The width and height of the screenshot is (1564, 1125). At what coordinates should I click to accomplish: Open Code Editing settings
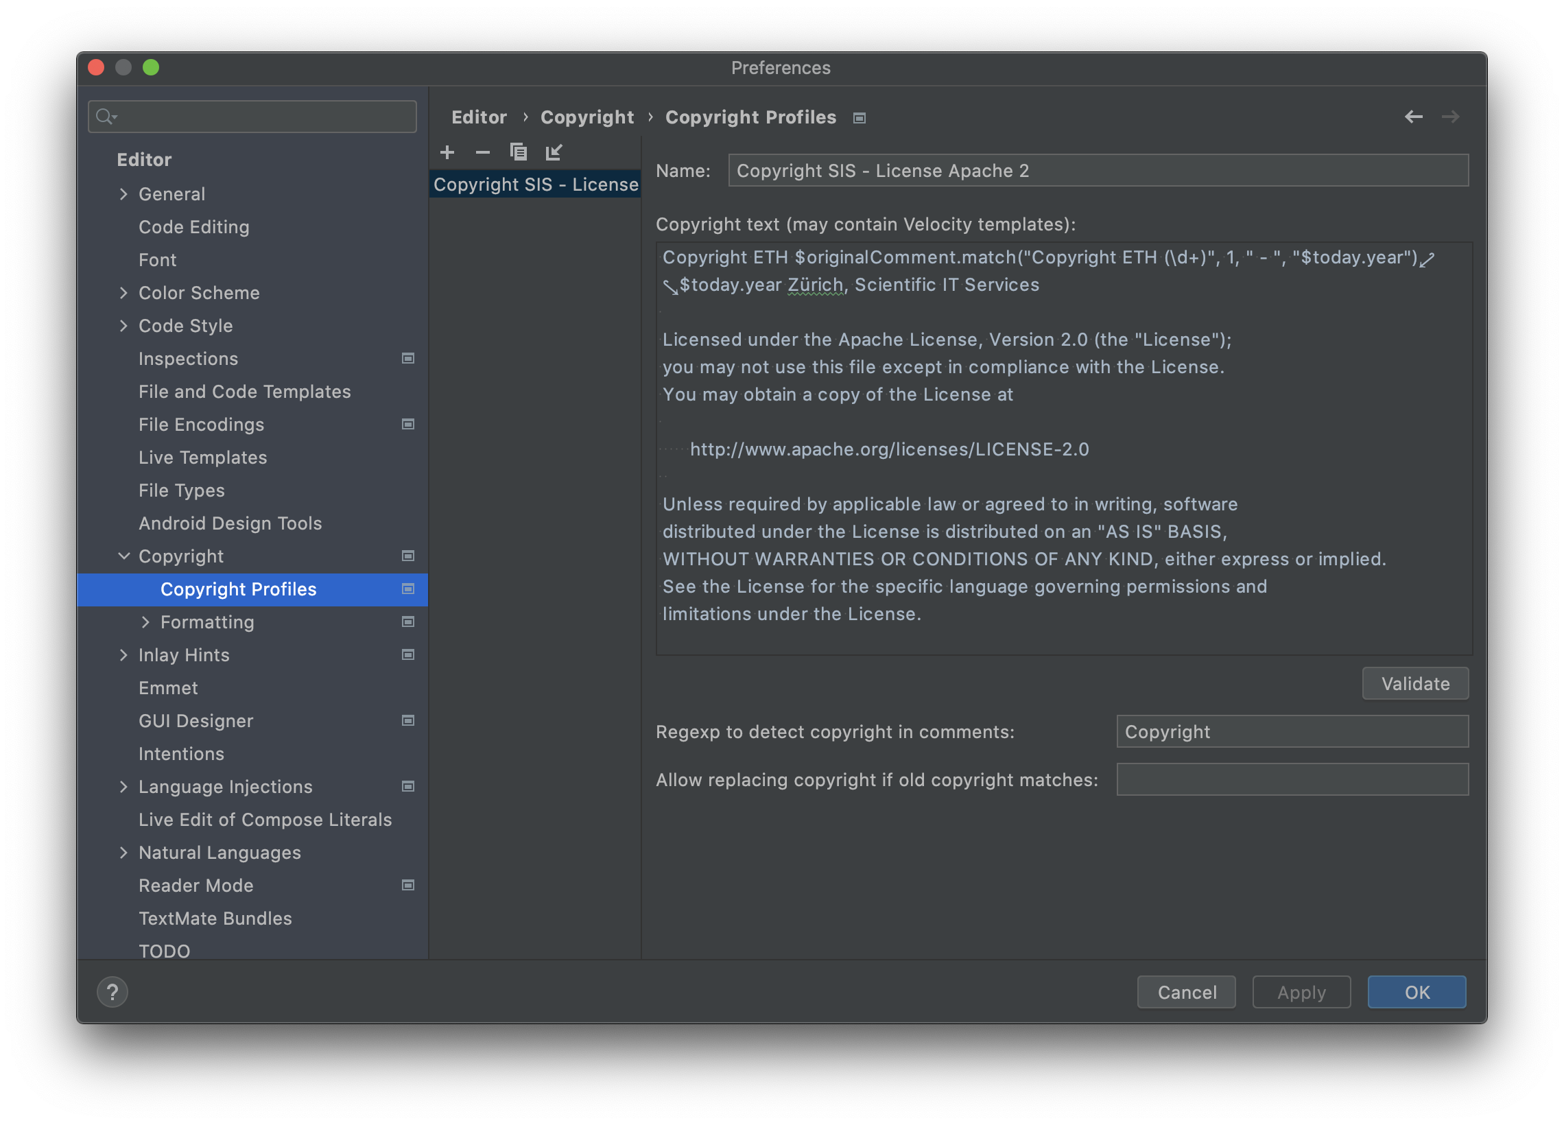193,227
